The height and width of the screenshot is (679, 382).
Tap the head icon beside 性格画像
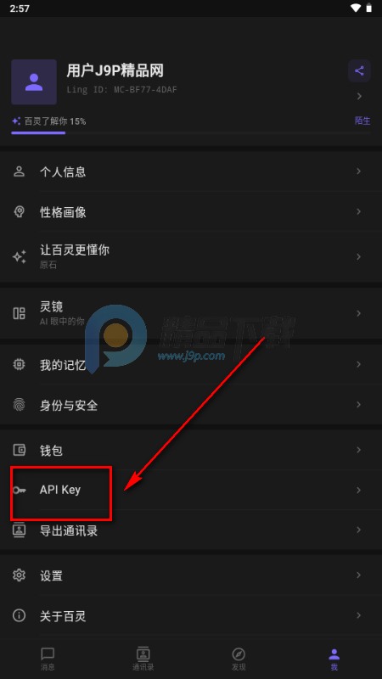[19, 211]
